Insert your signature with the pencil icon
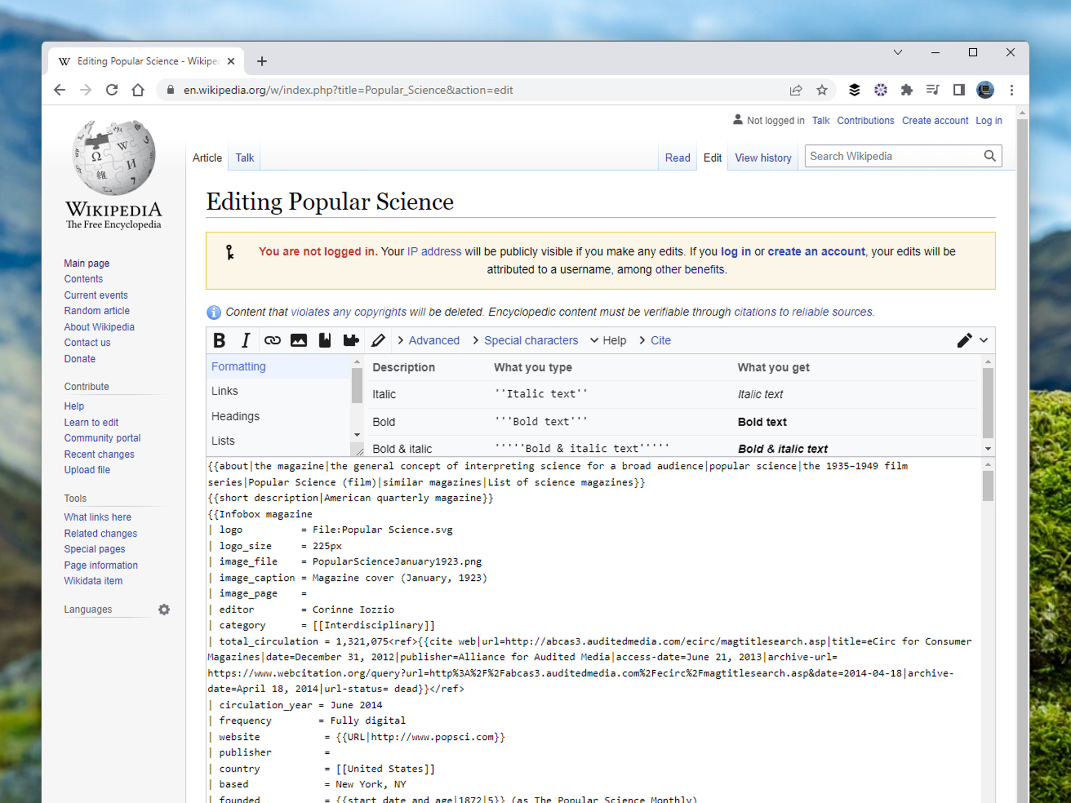 pos(379,340)
